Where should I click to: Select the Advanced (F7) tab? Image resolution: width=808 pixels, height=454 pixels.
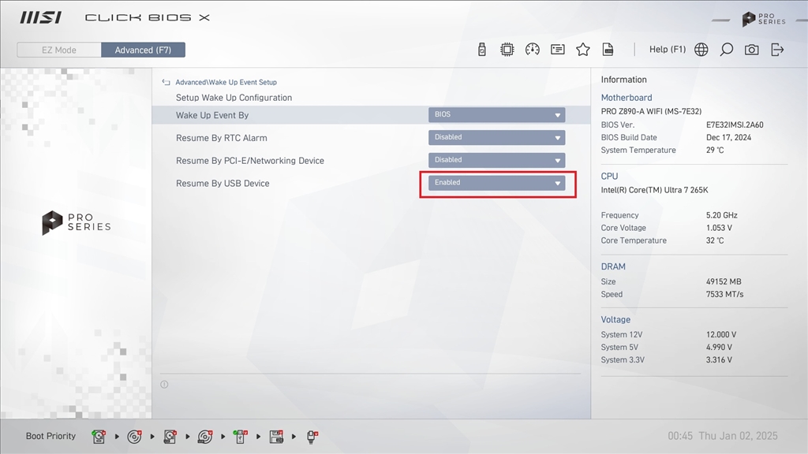pyautogui.click(x=144, y=50)
